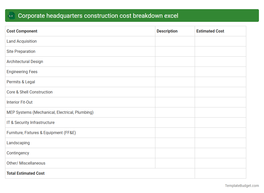Click the Contingency row label
264x193 pixels.
(18, 153)
